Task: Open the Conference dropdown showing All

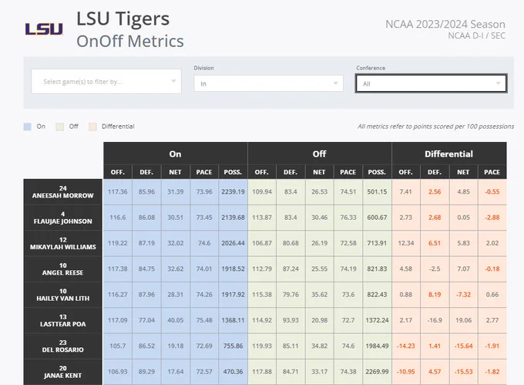Action: [x=431, y=83]
